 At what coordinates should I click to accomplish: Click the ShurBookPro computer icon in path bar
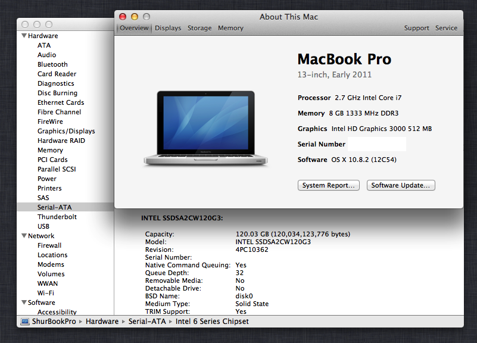coord(25,322)
